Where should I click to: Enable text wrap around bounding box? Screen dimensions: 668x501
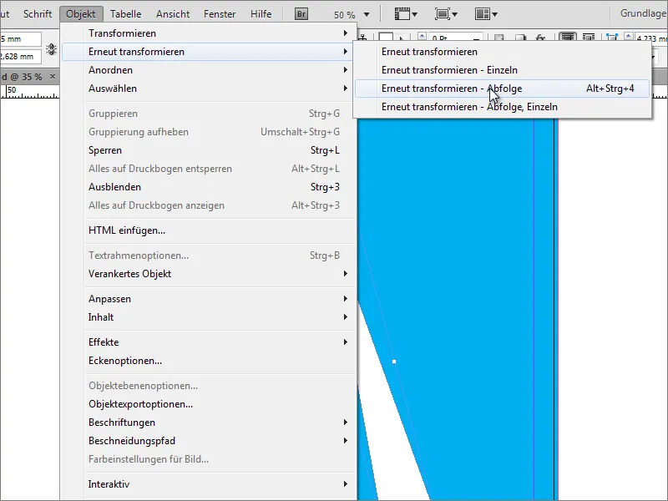[x=587, y=36]
